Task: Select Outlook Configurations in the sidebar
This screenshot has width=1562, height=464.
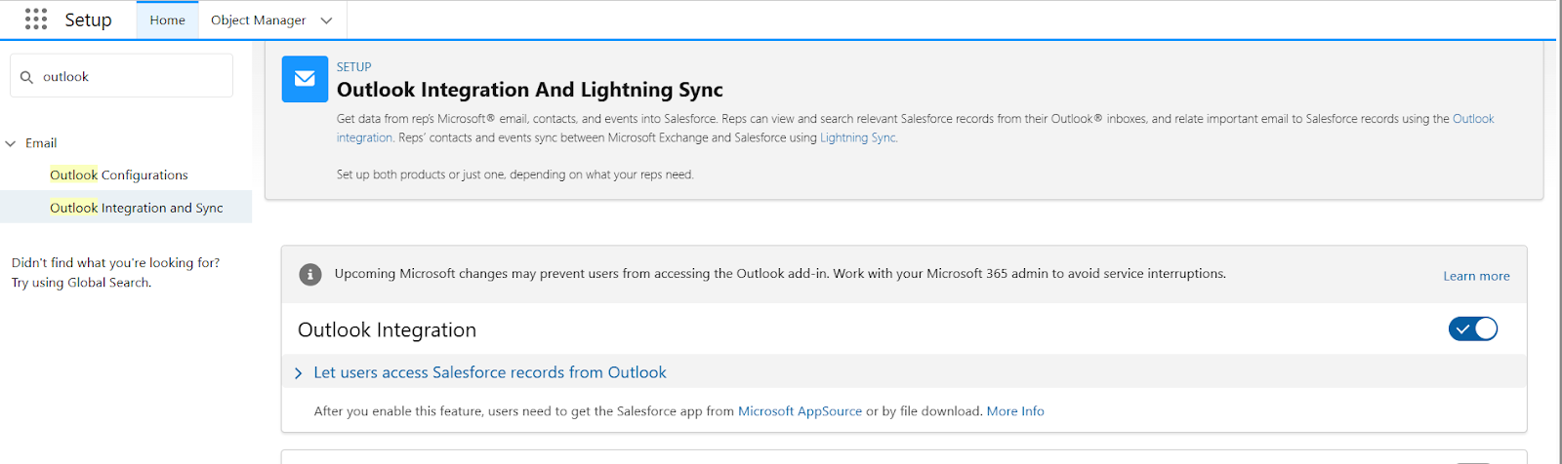Action: point(119,175)
